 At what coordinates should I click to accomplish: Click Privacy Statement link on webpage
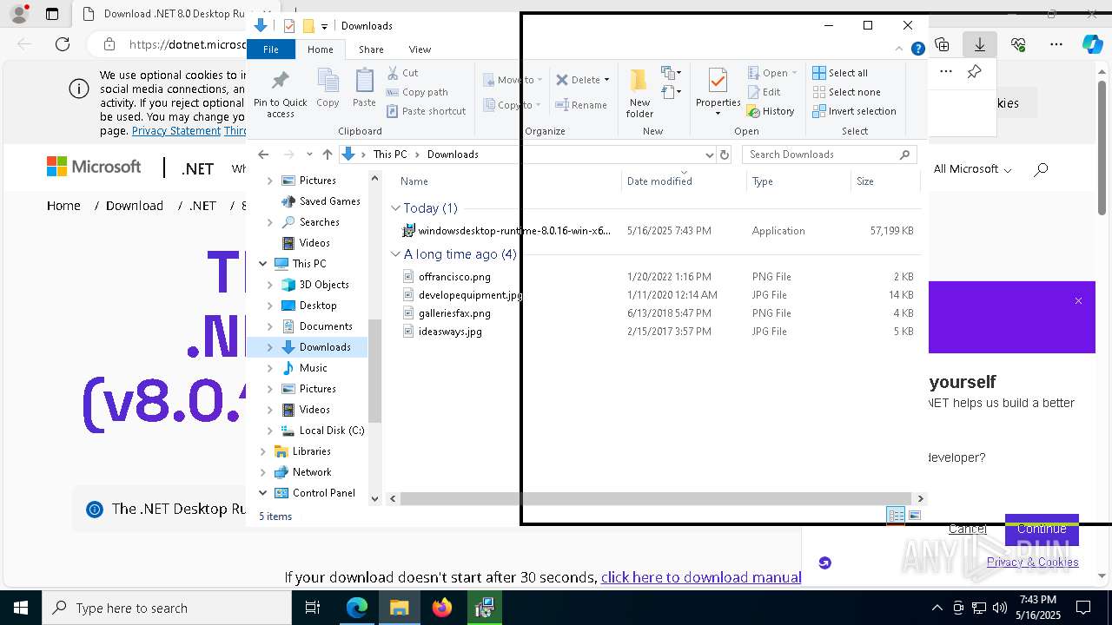(176, 131)
